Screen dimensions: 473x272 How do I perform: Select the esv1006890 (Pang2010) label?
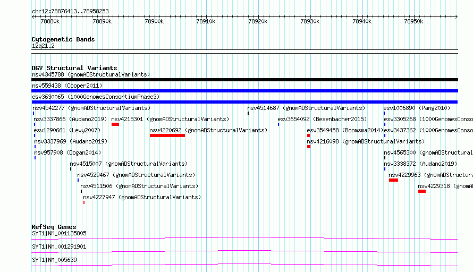tap(417, 108)
